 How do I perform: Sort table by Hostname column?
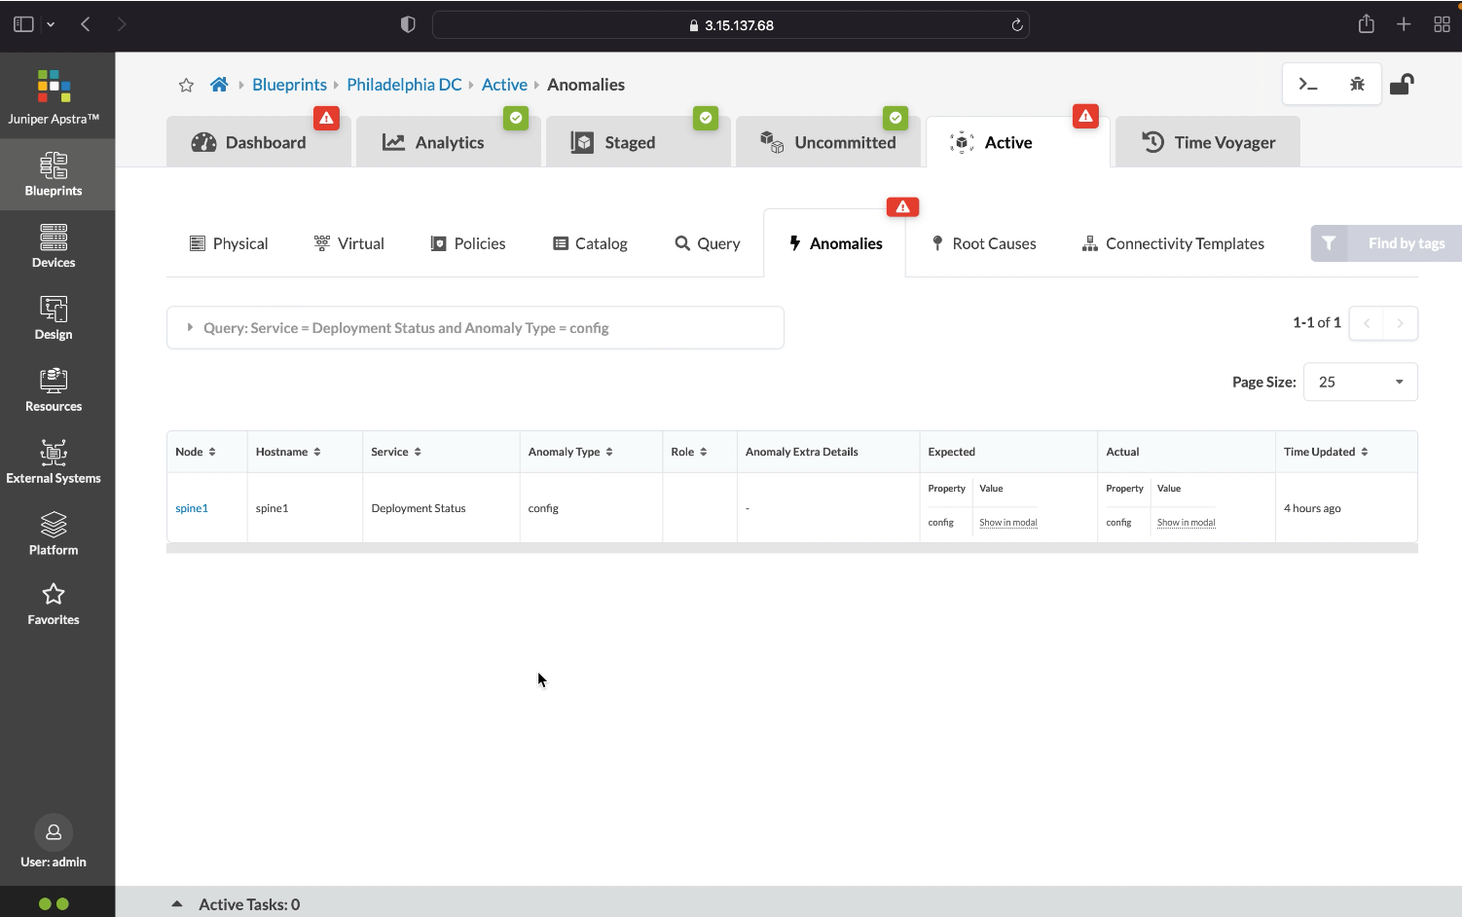(x=288, y=452)
